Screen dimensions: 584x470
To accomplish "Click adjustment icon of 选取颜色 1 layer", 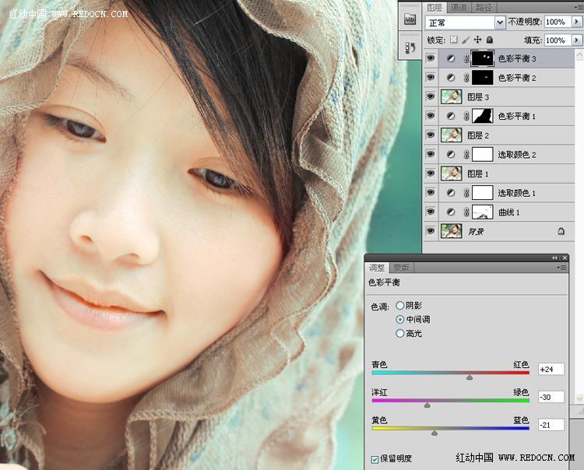I will coord(451,193).
